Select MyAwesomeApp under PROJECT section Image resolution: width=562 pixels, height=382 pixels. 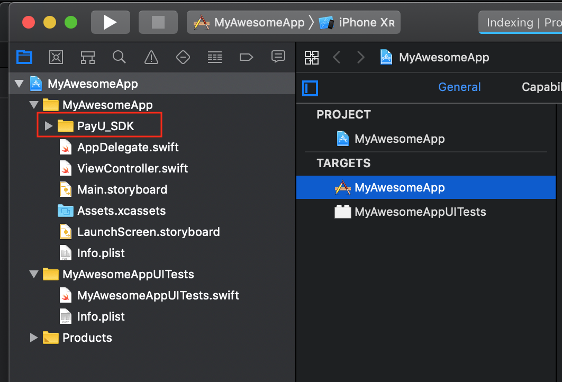click(400, 139)
